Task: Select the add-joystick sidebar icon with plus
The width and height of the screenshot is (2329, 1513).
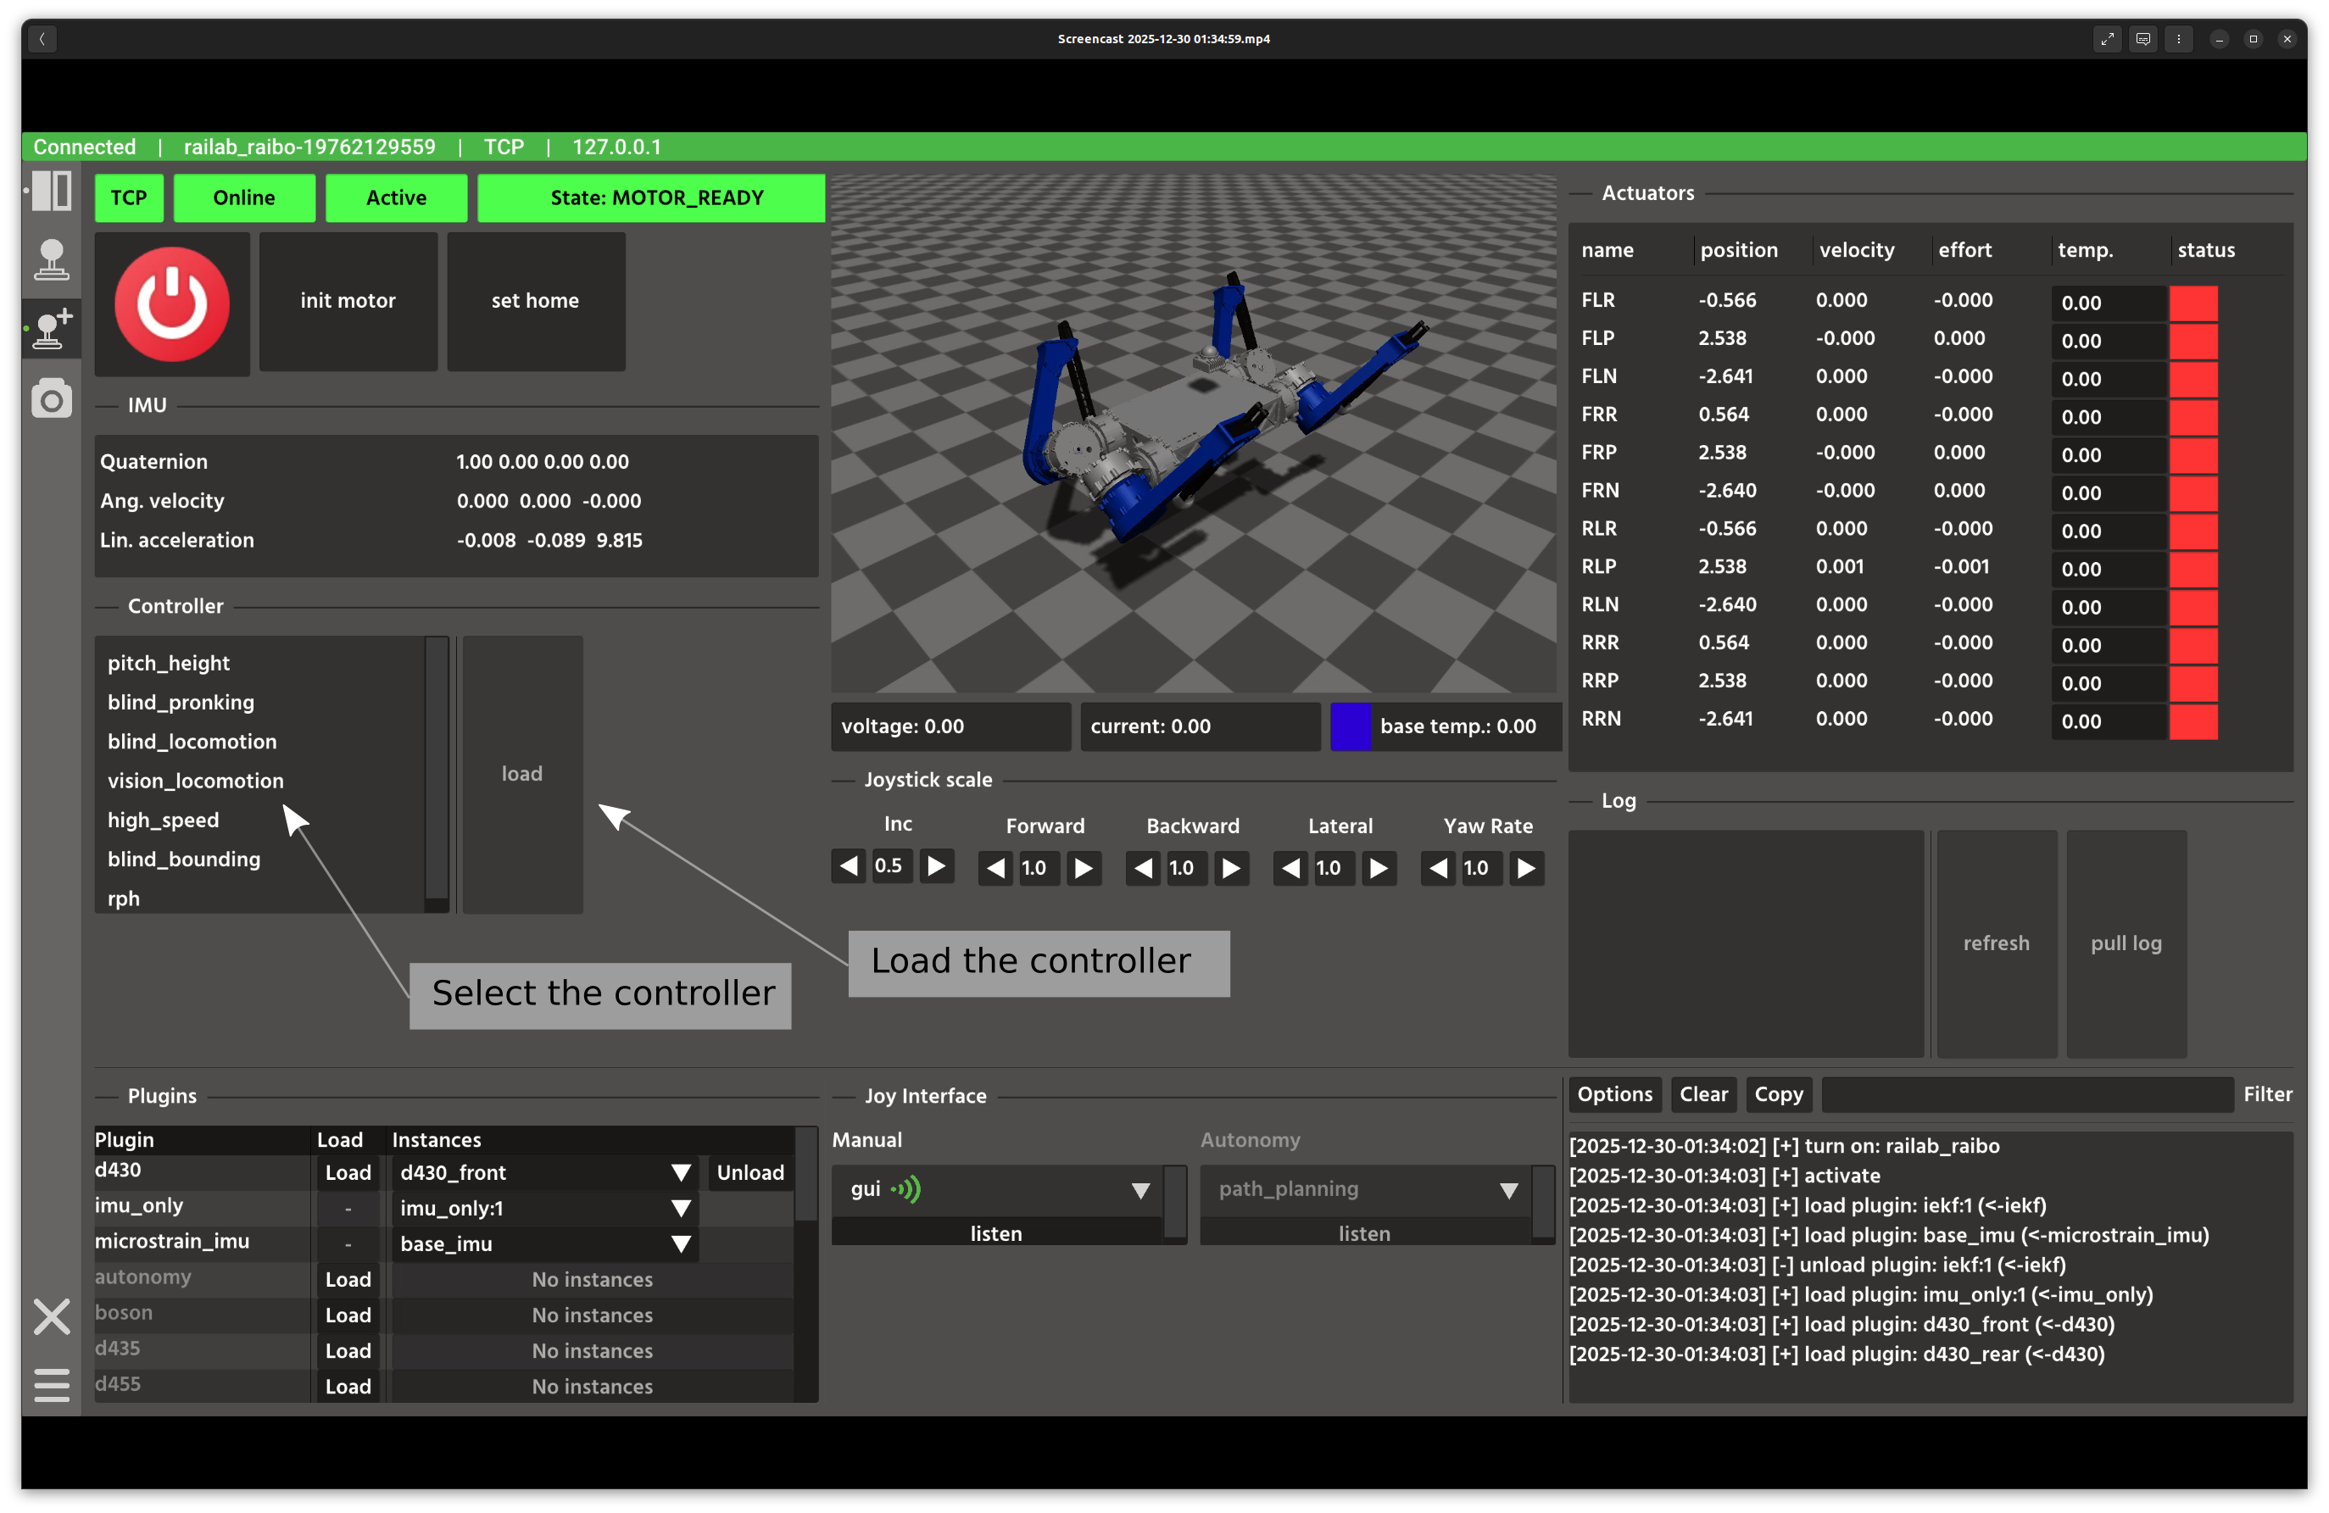Action: 51,329
